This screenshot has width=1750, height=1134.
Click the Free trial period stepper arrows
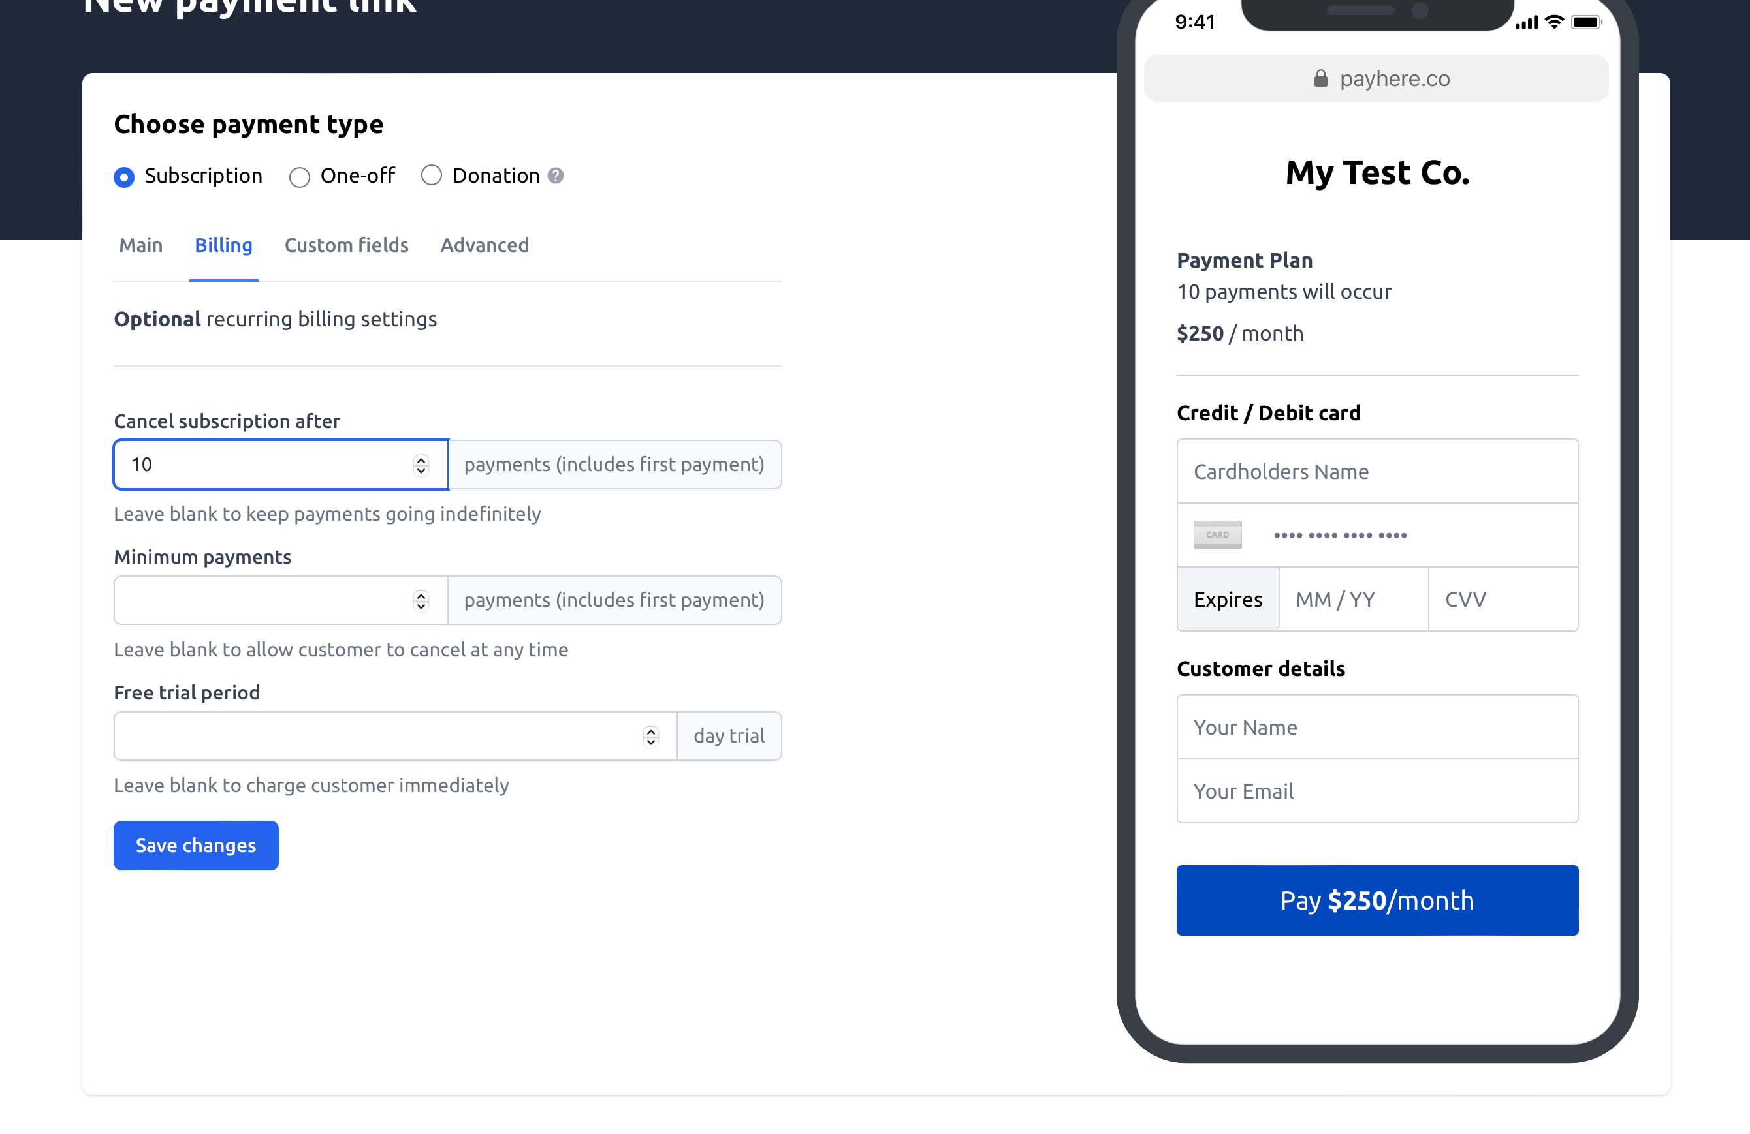(x=651, y=737)
